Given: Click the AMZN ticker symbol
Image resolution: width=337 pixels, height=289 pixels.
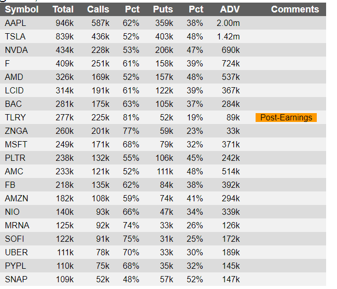Looking at the screenshot, I should coord(17,199).
